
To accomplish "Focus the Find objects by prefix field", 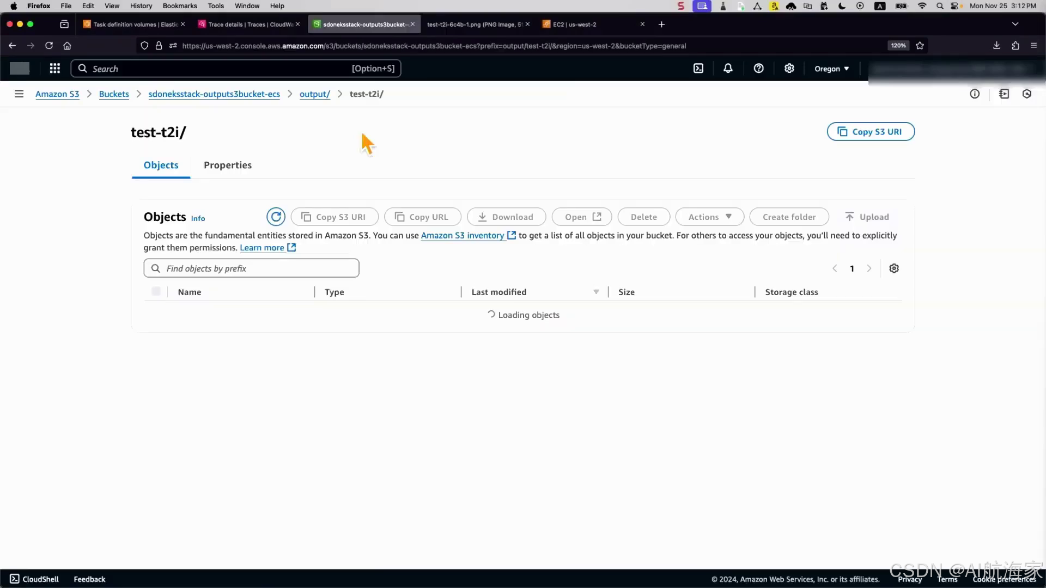I will (251, 268).
